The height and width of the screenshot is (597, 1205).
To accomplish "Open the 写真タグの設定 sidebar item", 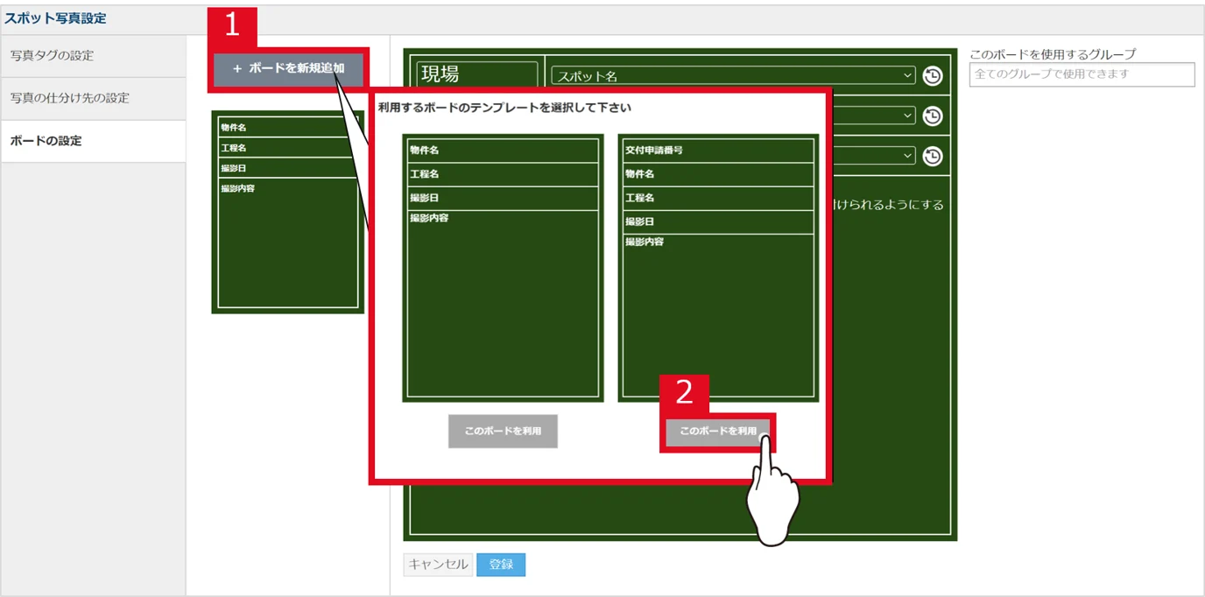I will 93,56.
